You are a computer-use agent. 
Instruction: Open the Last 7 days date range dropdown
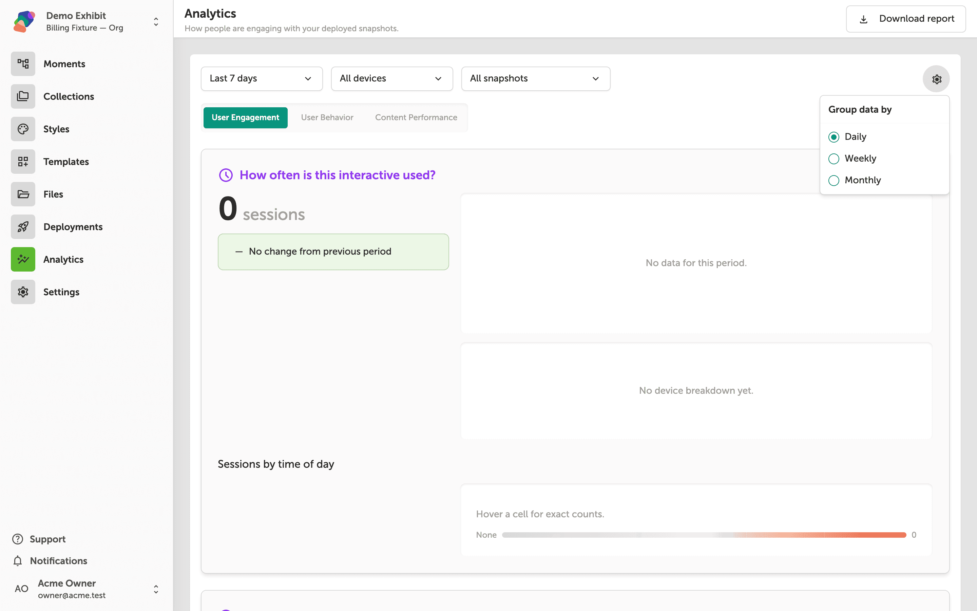coord(262,79)
